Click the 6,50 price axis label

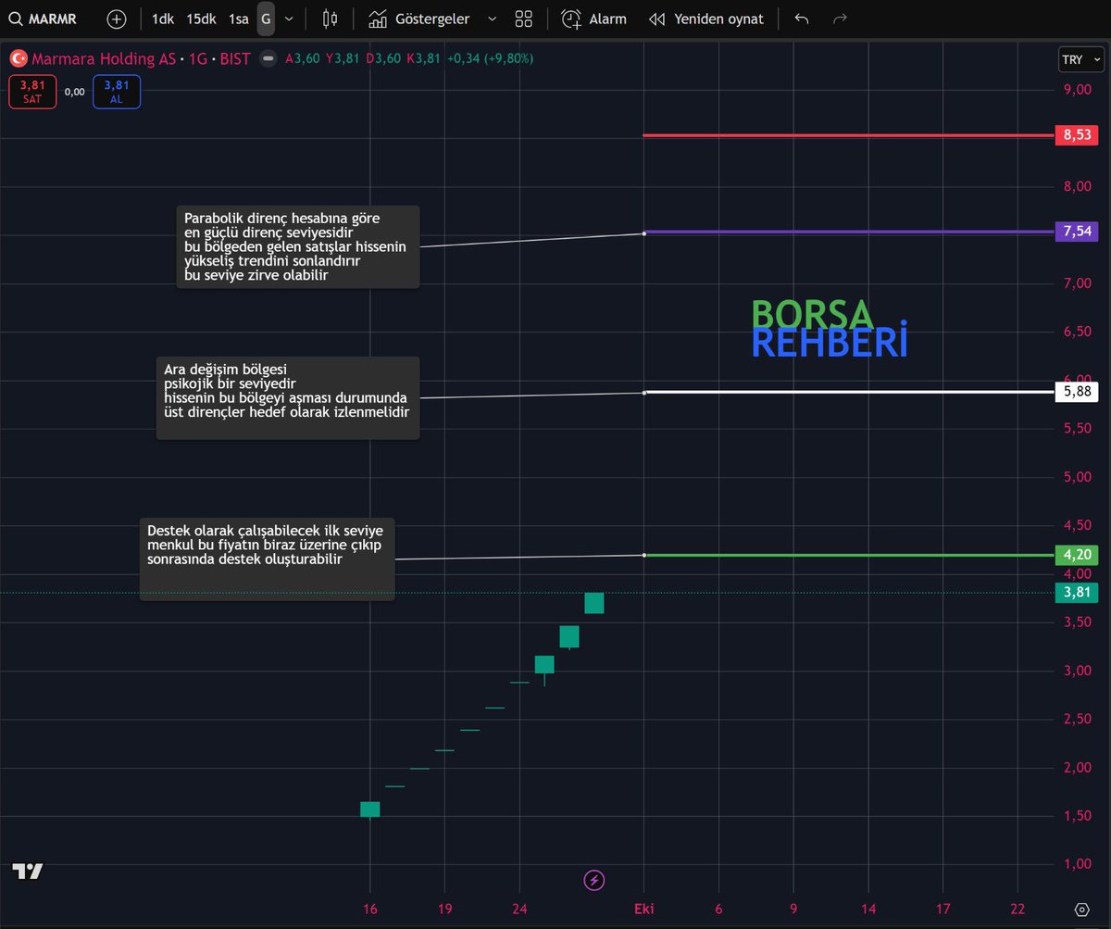tap(1077, 332)
